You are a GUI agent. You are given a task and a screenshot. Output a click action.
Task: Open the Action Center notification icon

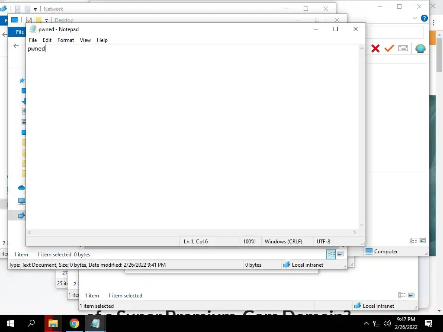pos(429,323)
